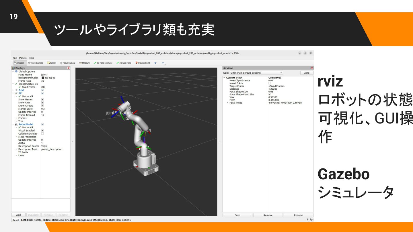The width and height of the screenshot is (413, 232).
Task: Disable Visual Enabled checkbox
Action: click(42, 130)
